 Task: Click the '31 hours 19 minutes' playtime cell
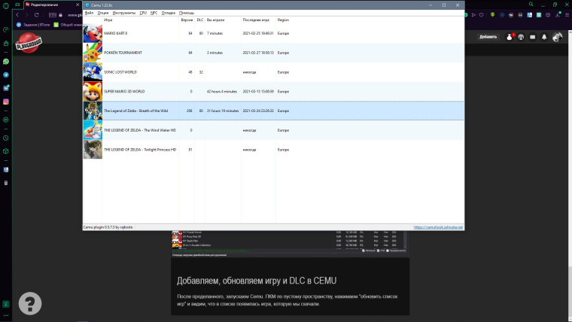click(223, 111)
